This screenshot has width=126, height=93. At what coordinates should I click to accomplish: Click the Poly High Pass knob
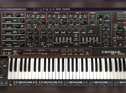point(106,26)
